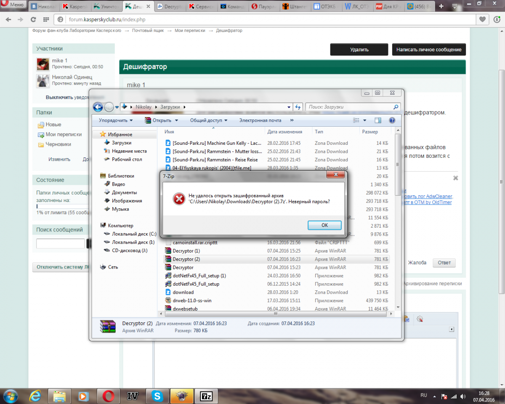
Task: Expand the Упорядочить dropdown
Action: [116, 120]
